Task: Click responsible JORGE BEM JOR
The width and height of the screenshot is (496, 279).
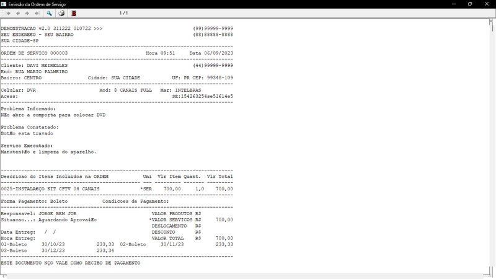Action: click(57, 213)
